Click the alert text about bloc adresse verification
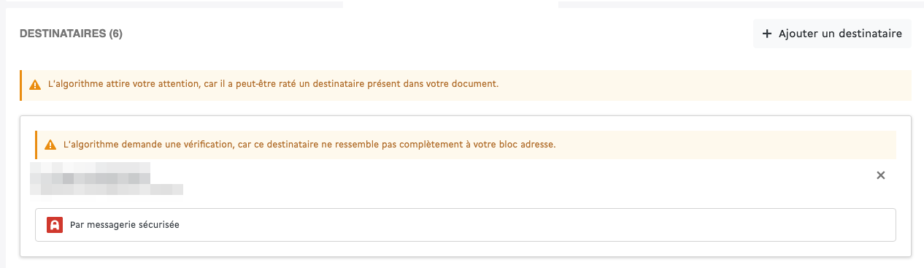Screen dimensions: 924x268 309,144
